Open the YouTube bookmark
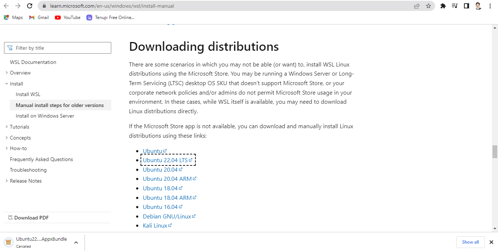Screen dimensions: 498x252 (68, 18)
